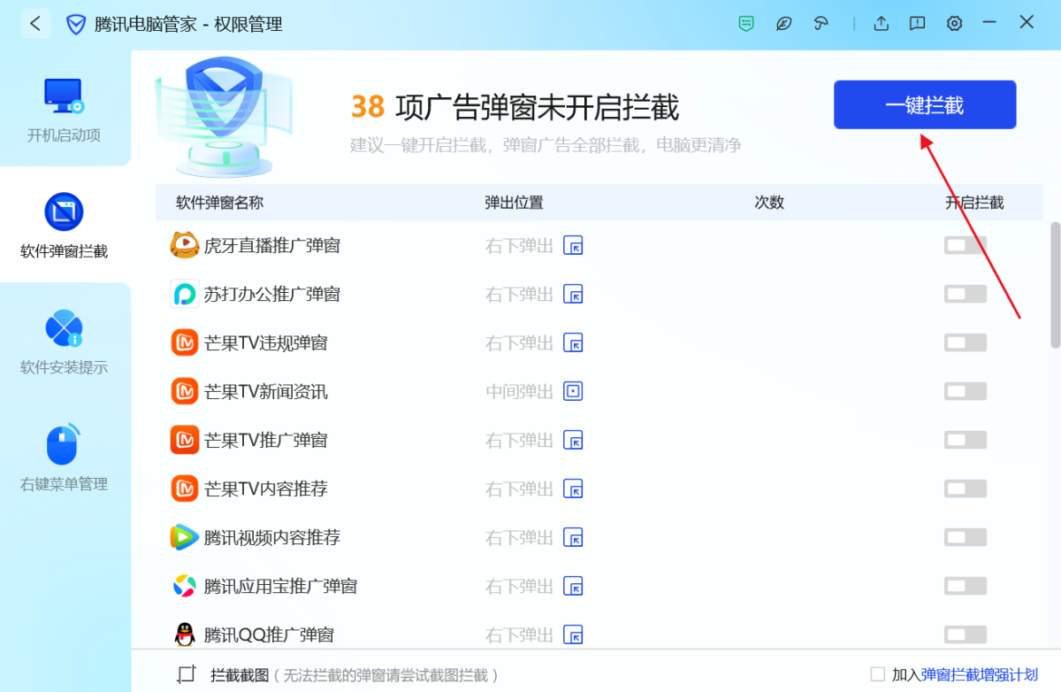Image resolution: width=1061 pixels, height=692 pixels.
Task: Open 右键菜单管理 in the sidebar
Action: (x=65, y=454)
